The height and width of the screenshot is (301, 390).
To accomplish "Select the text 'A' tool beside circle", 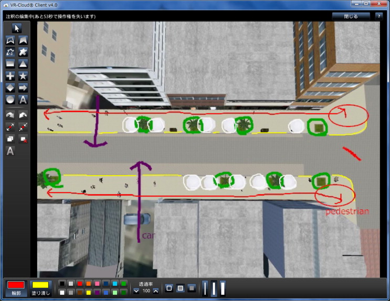I will 24,99.
